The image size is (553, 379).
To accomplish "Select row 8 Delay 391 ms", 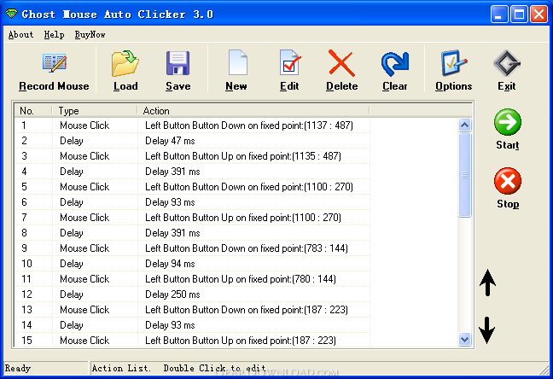I will [x=192, y=233].
